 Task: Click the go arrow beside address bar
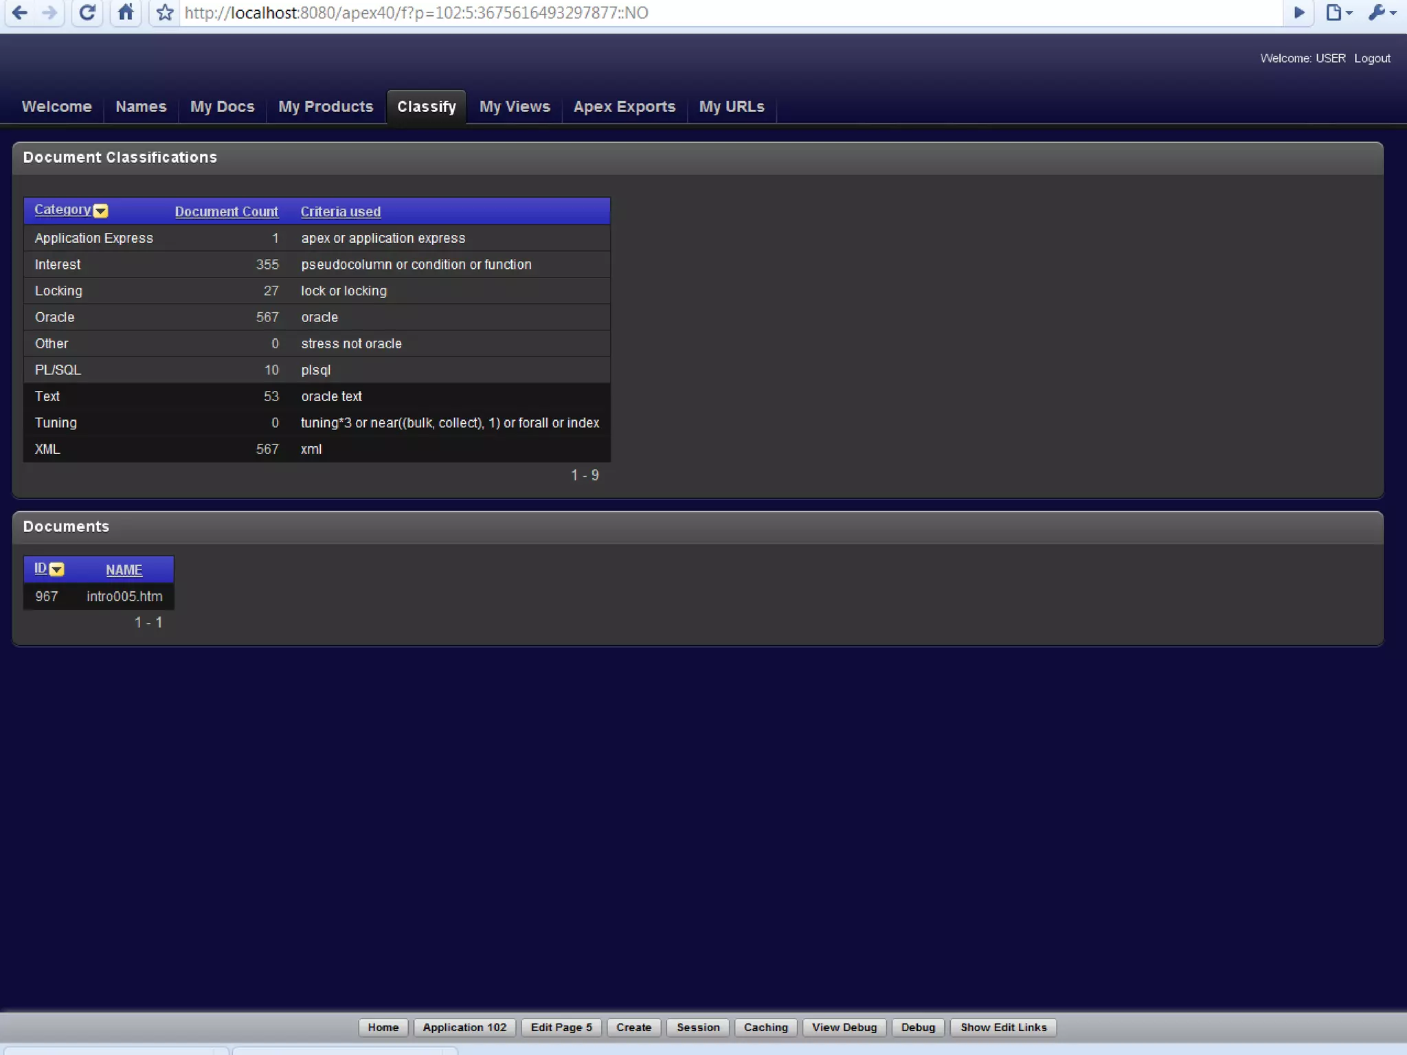1298,12
